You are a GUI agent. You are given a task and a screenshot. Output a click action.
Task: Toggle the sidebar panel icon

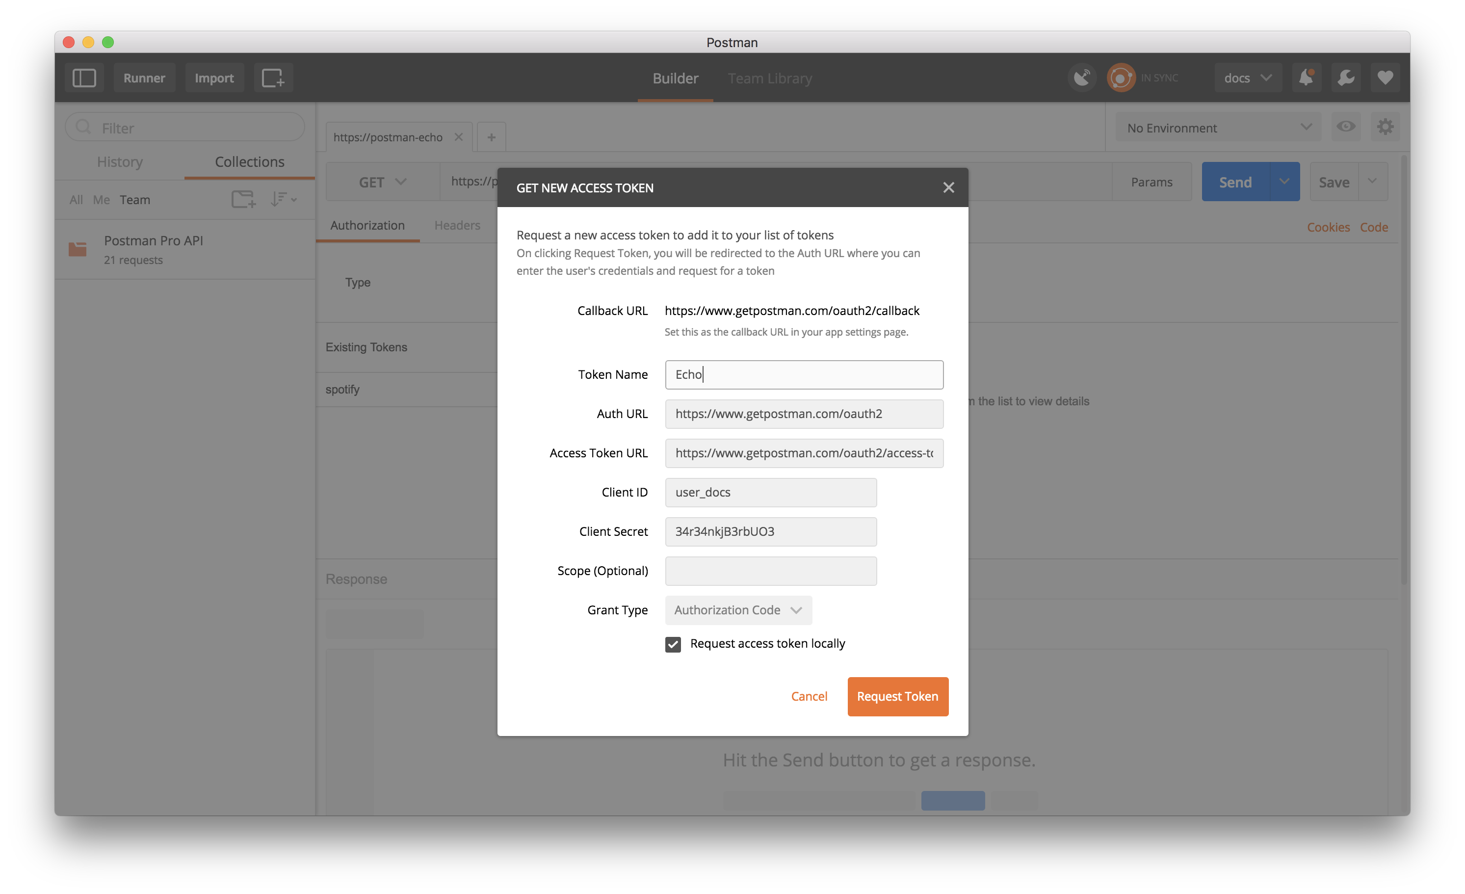(84, 78)
